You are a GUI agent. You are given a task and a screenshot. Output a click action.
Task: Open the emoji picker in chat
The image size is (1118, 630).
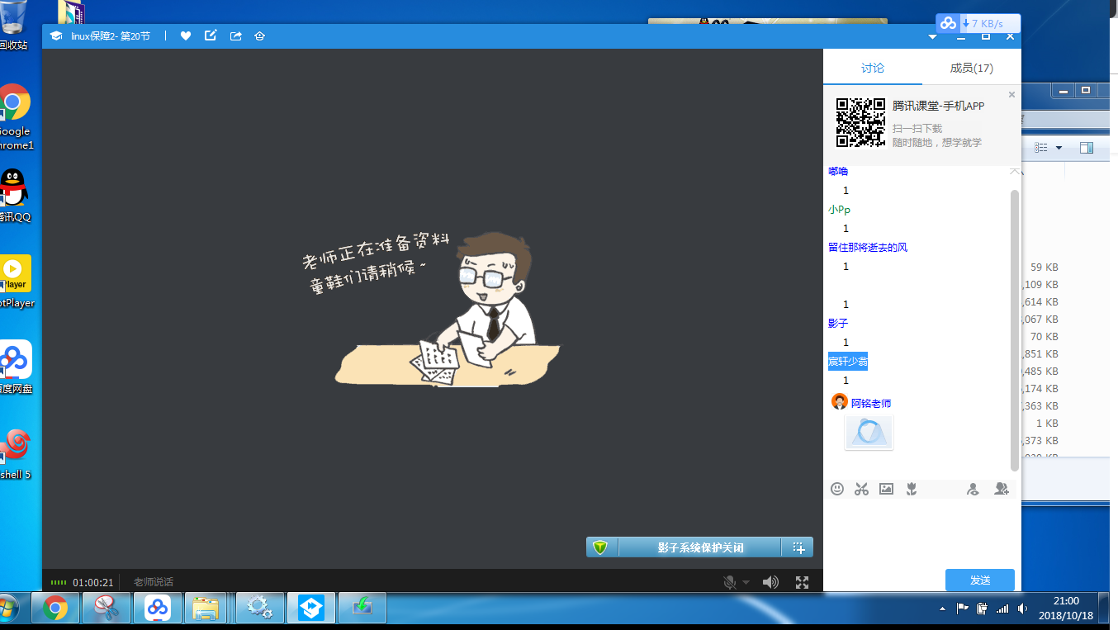pos(837,489)
